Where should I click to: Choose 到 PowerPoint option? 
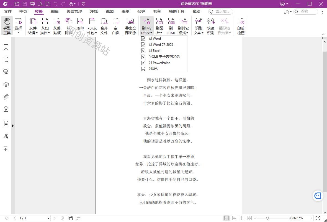coord(163,63)
